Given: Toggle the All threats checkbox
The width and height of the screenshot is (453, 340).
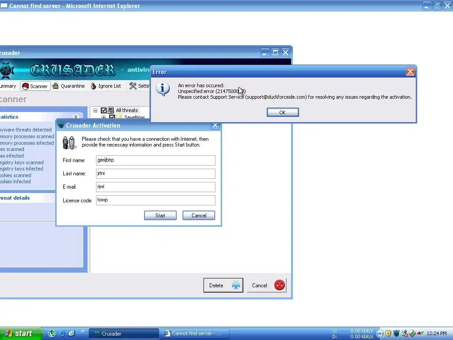Looking at the screenshot, I should [104, 110].
